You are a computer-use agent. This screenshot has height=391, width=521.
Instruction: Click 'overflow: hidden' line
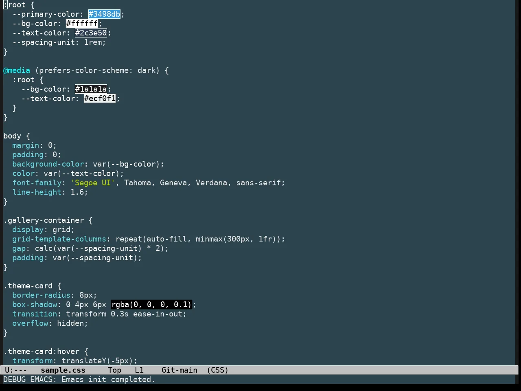tap(50, 323)
